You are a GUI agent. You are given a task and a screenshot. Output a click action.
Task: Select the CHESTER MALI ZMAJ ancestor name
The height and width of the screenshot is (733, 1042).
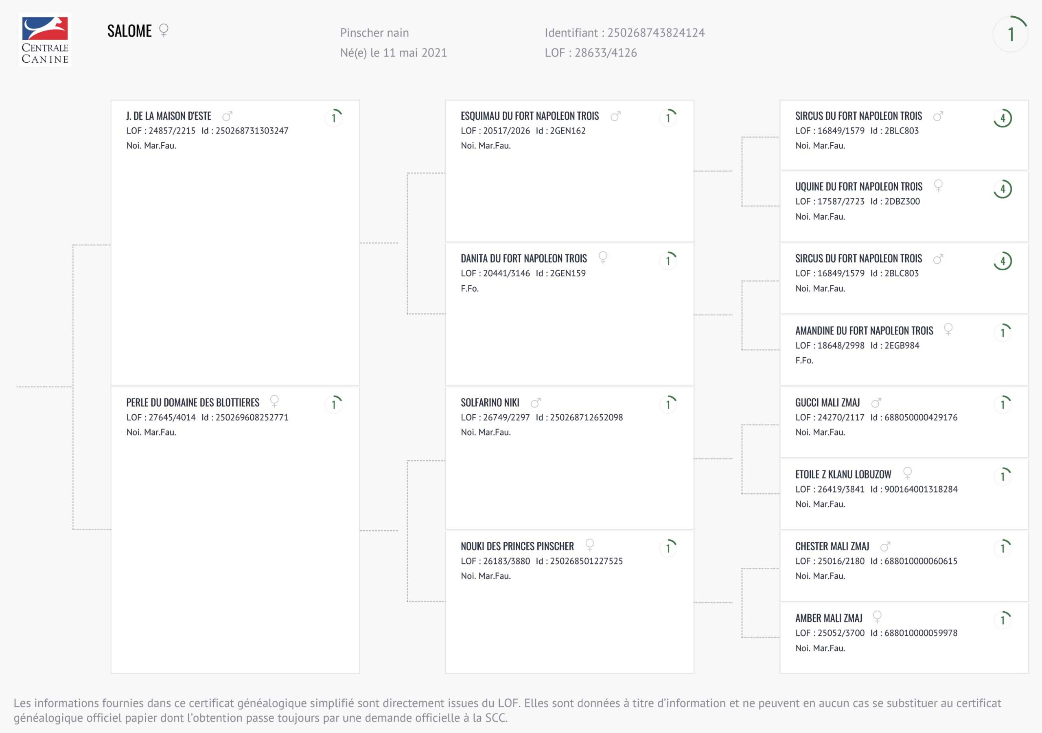pyautogui.click(x=832, y=547)
